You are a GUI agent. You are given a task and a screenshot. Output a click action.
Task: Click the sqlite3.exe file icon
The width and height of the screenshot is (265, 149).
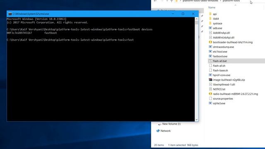[x=210, y=103]
